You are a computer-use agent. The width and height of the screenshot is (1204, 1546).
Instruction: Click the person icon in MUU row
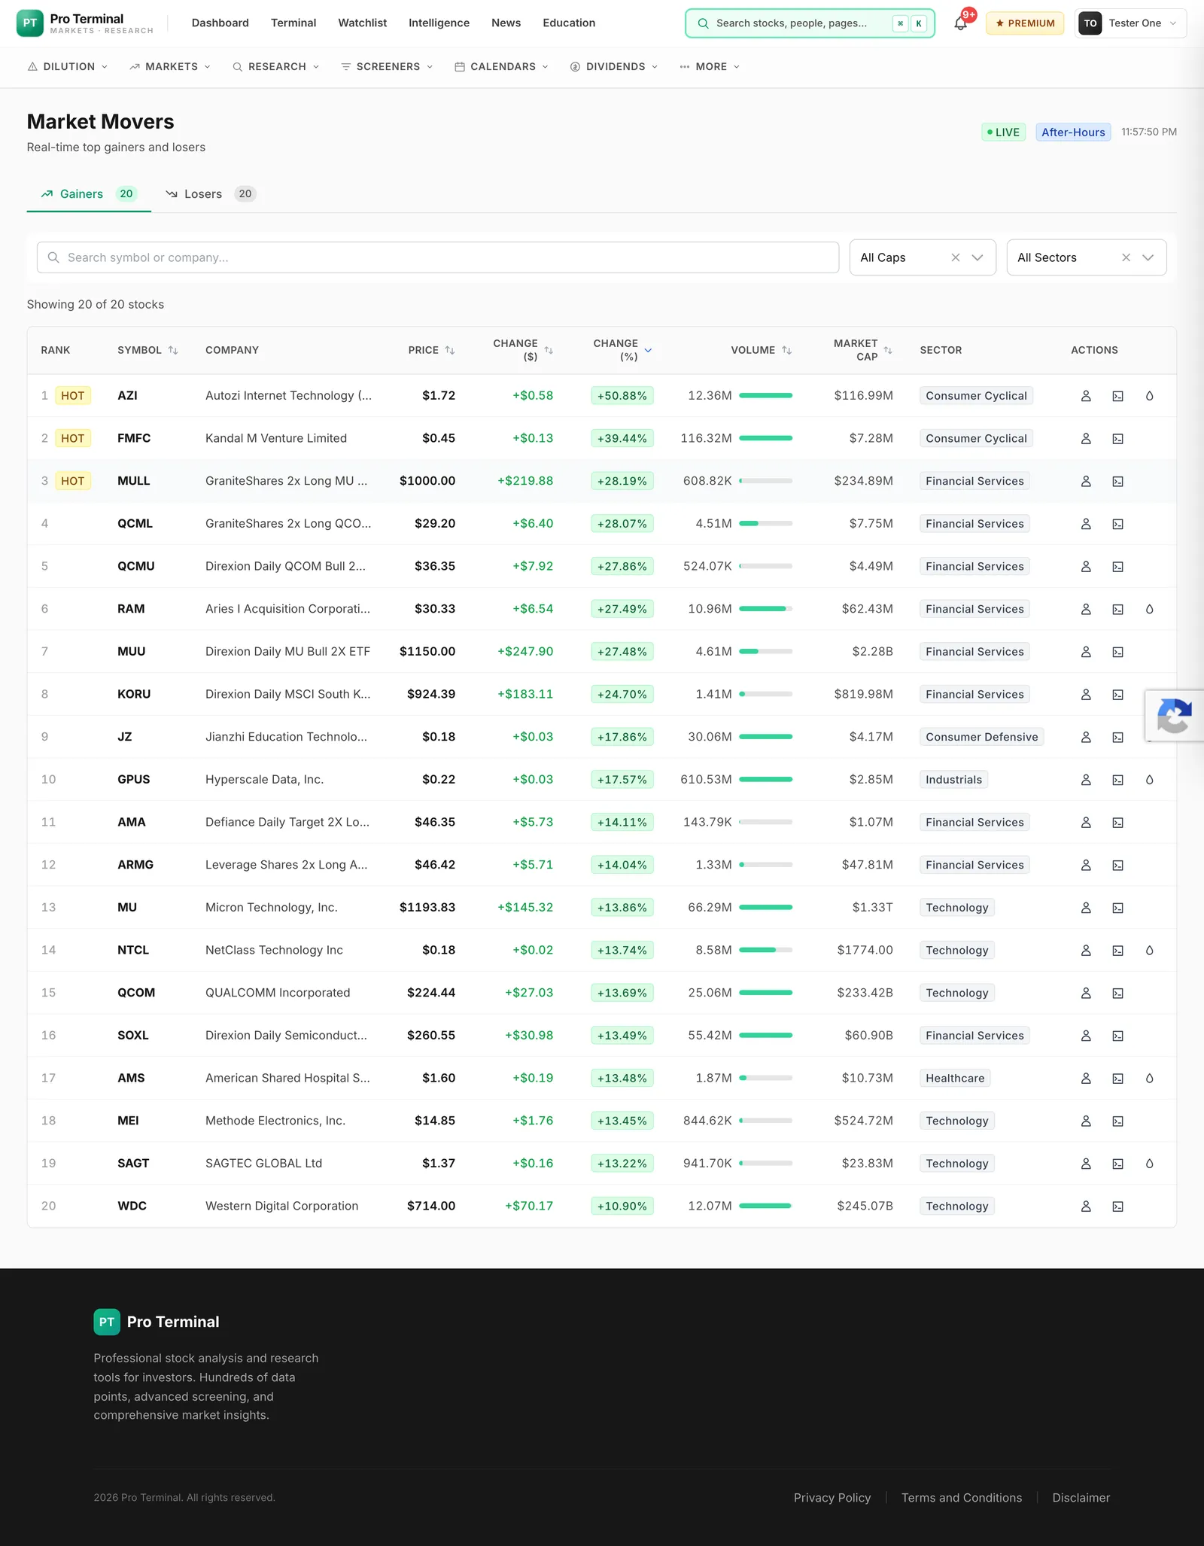tap(1086, 652)
